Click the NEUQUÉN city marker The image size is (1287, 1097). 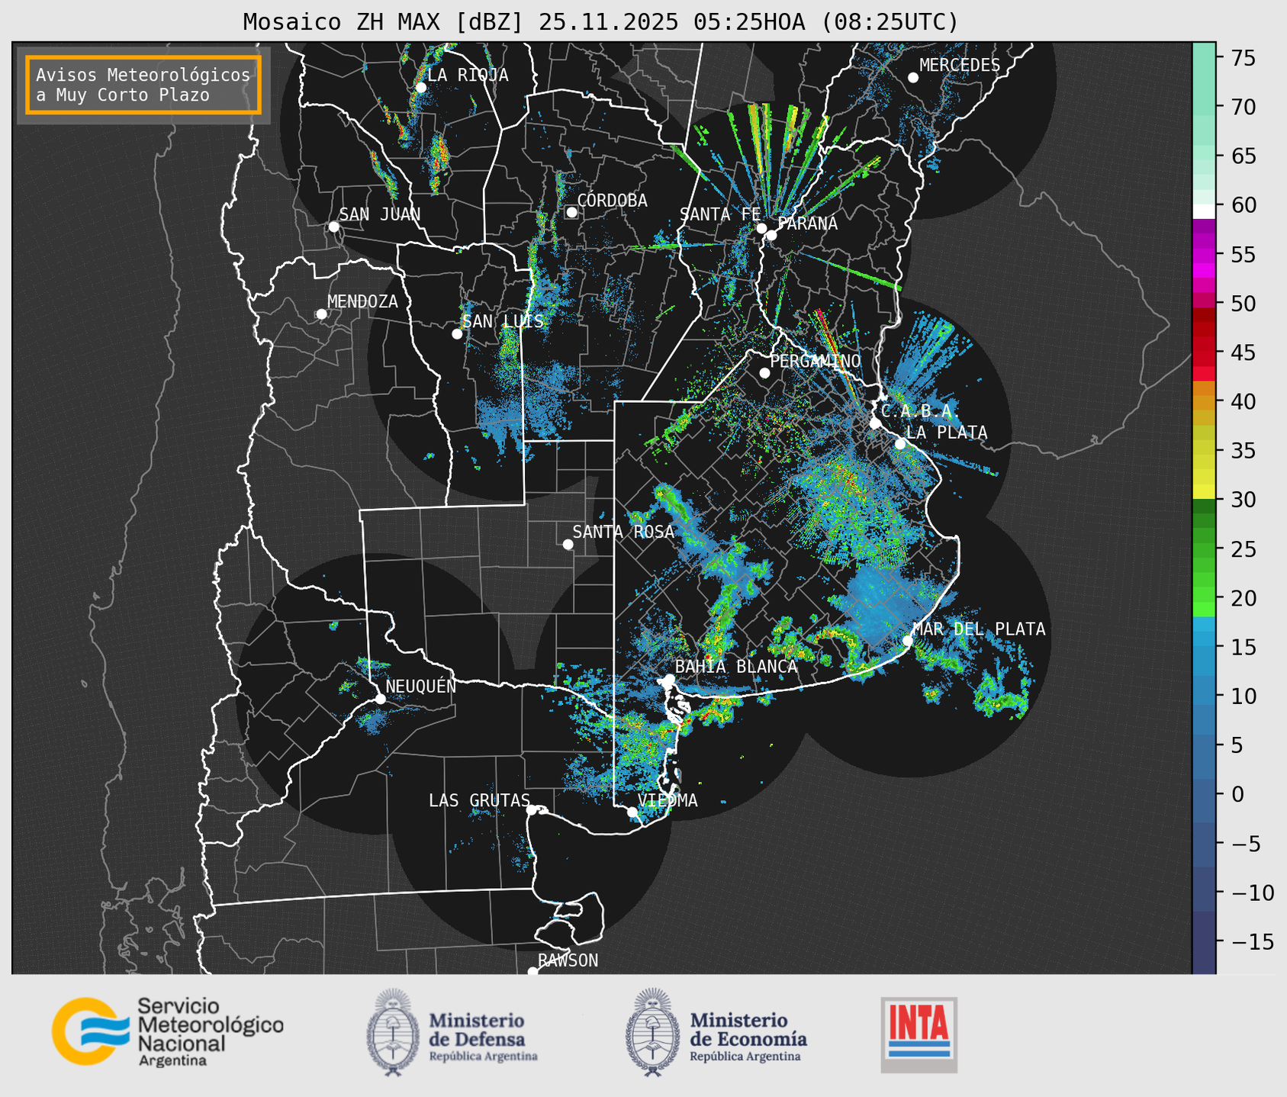point(380,699)
